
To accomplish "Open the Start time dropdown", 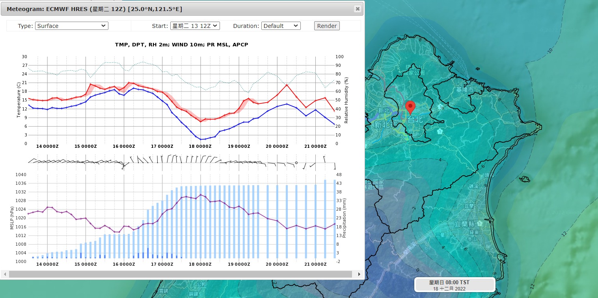I will (x=195, y=26).
